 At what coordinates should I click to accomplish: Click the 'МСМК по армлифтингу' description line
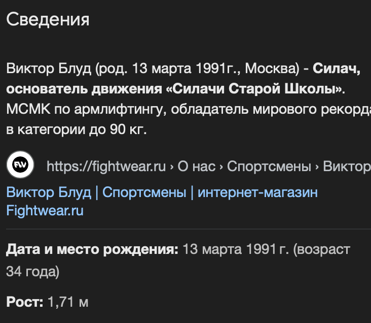click(86, 109)
